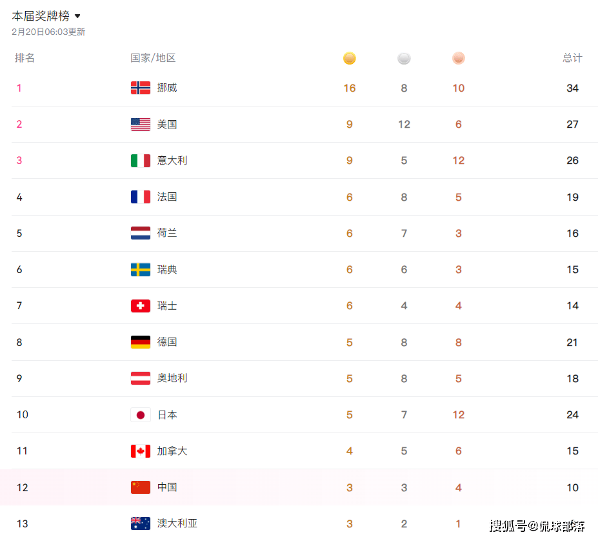Click the bronze medal column icon

point(458,59)
